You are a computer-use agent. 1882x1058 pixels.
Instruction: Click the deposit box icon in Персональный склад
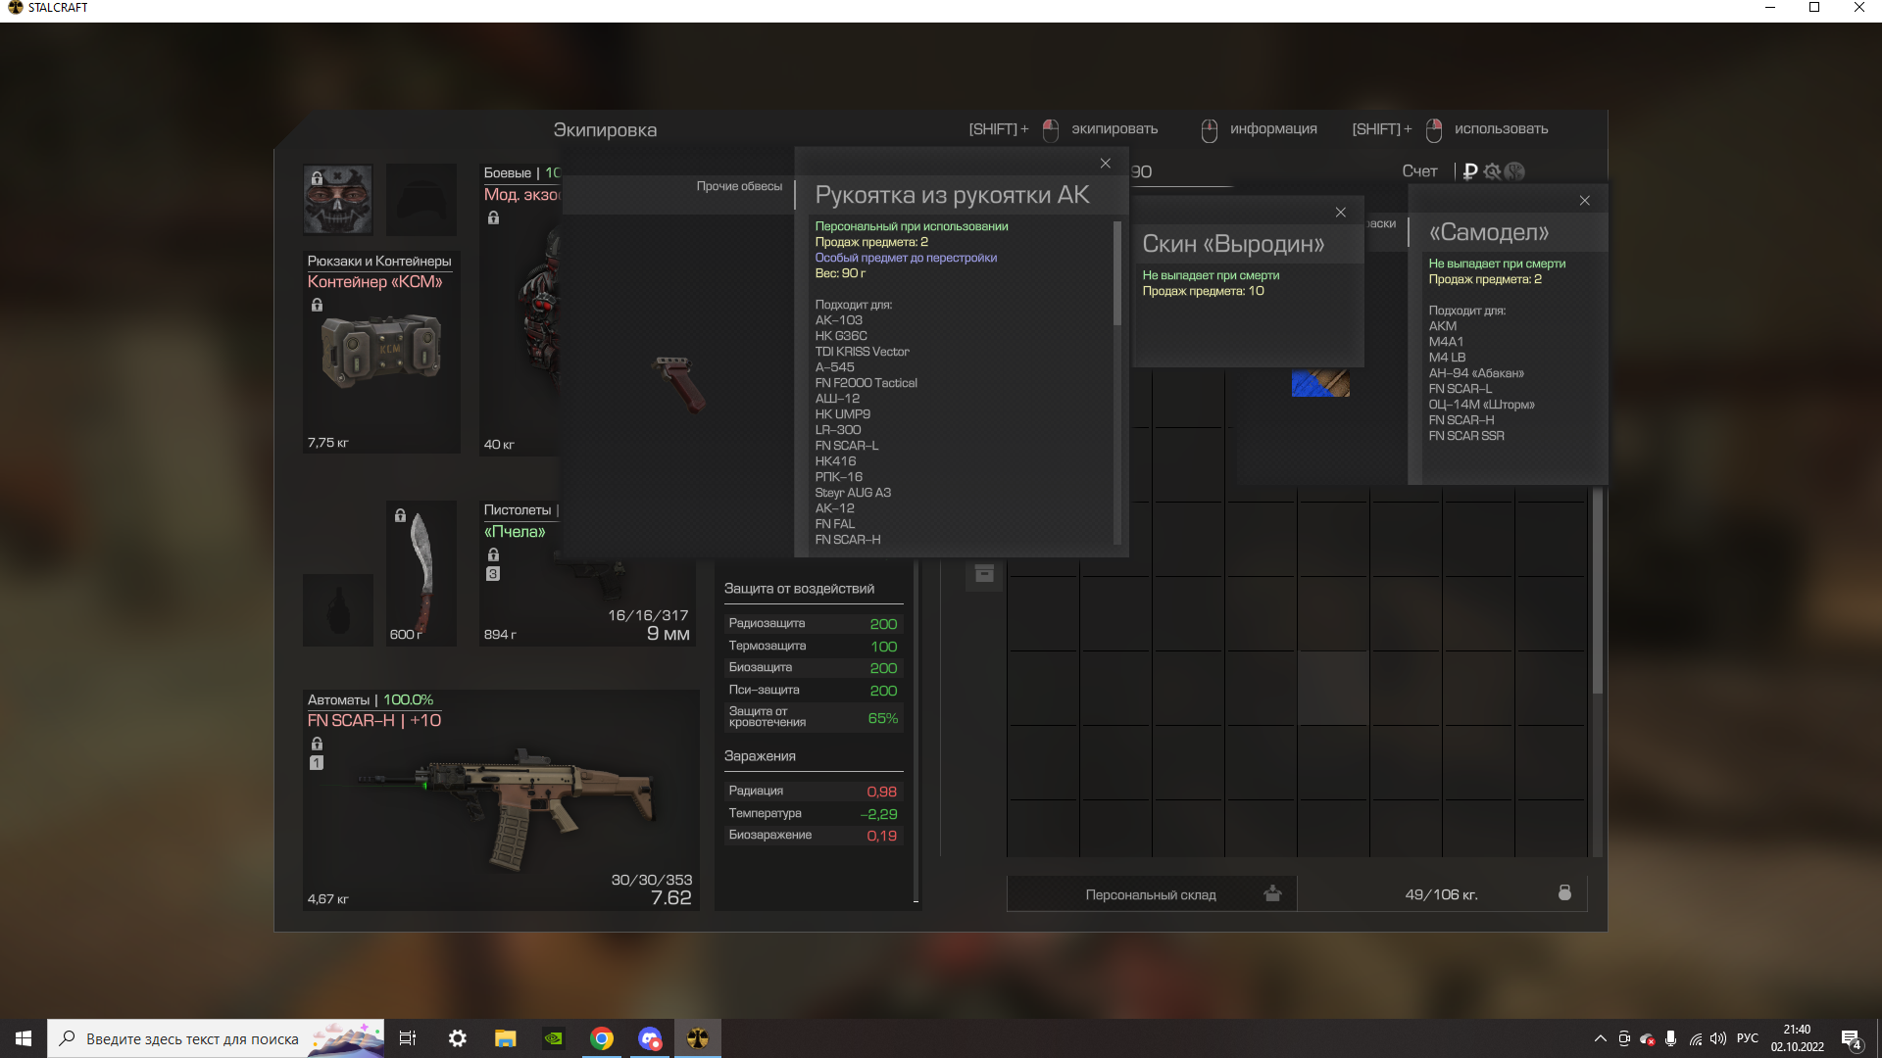(x=1272, y=893)
